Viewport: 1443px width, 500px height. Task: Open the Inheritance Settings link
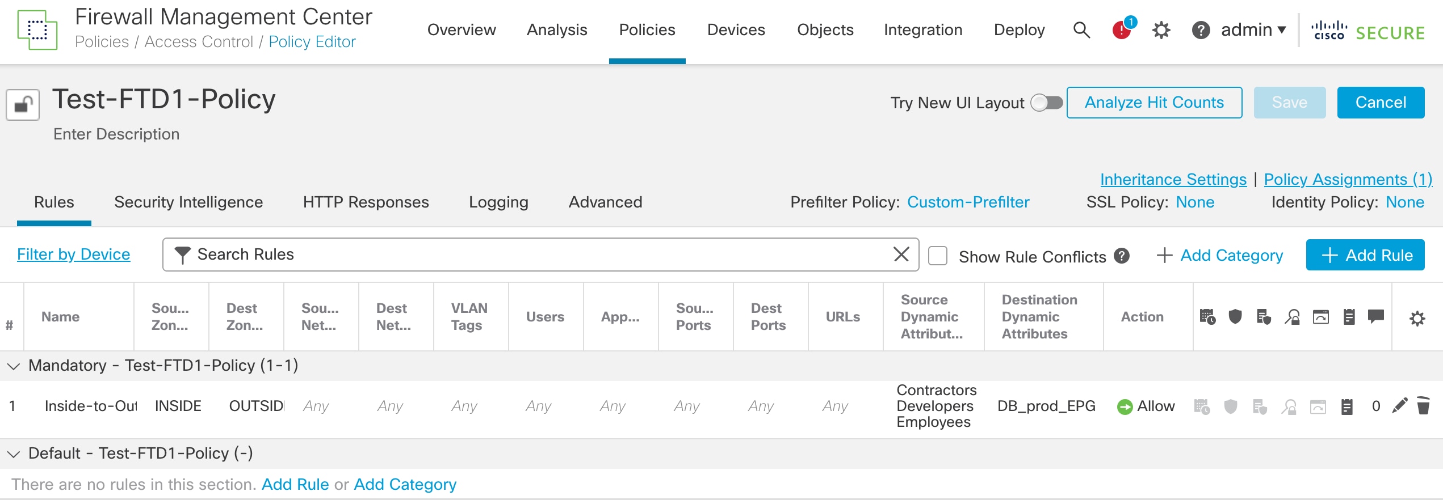(1173, 180)
